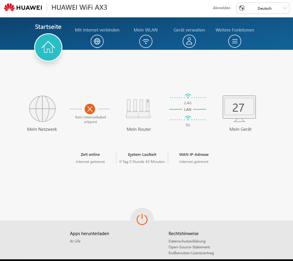
Task: Open the Startseite home icon
Action: (48, 47)
